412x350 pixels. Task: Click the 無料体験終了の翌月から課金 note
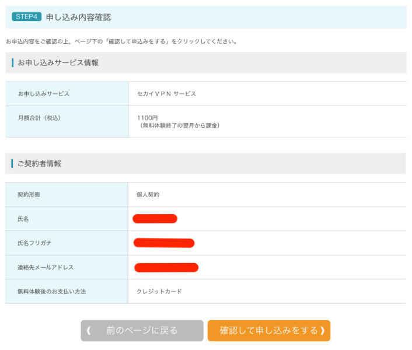179,125
